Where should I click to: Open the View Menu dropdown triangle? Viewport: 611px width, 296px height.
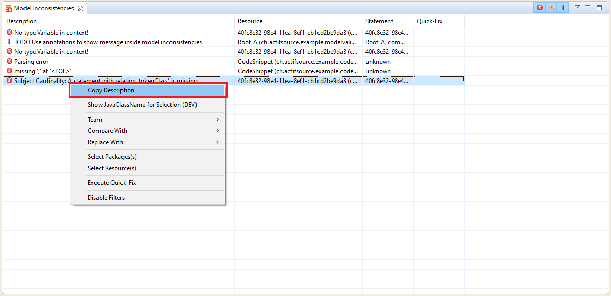(577, 7)
